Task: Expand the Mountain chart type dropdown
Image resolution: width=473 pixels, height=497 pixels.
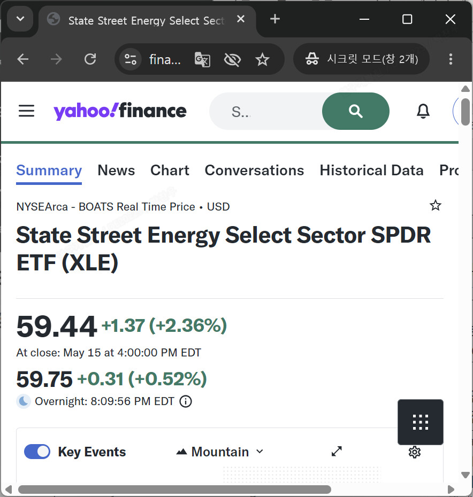Action: click(220, 452)
